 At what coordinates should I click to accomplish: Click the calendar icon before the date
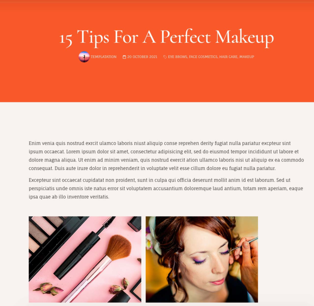coord(124,57)
